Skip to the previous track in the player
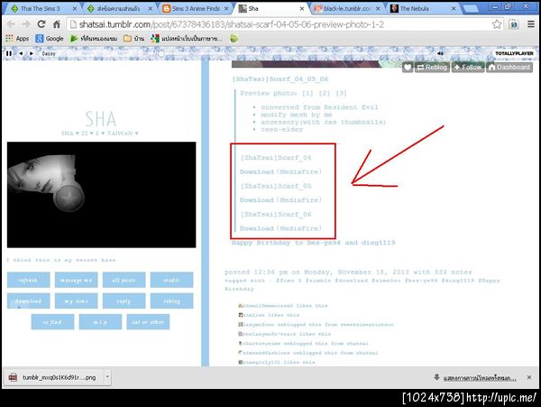Viewport: 541px width, 407px height. tap(21, 53)
